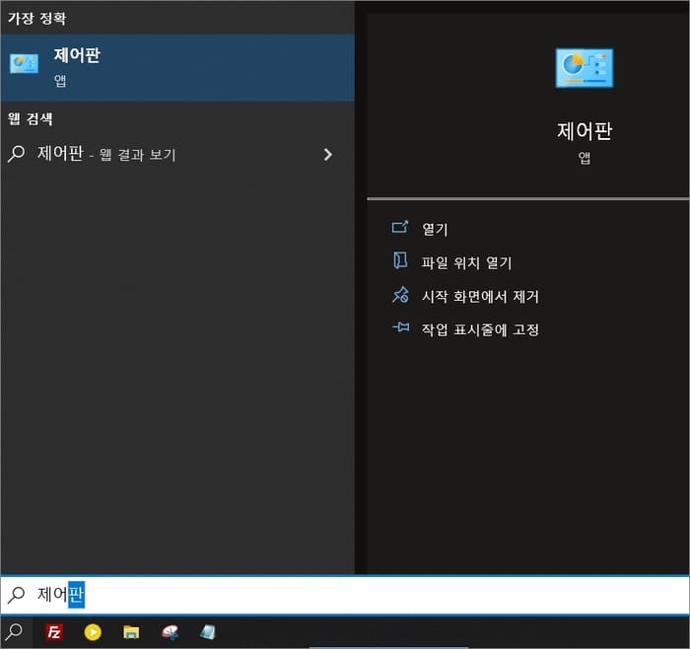Click into the search box containing 제어판
The height and width of the screenshot is (649, 690).
click(345, 595)
